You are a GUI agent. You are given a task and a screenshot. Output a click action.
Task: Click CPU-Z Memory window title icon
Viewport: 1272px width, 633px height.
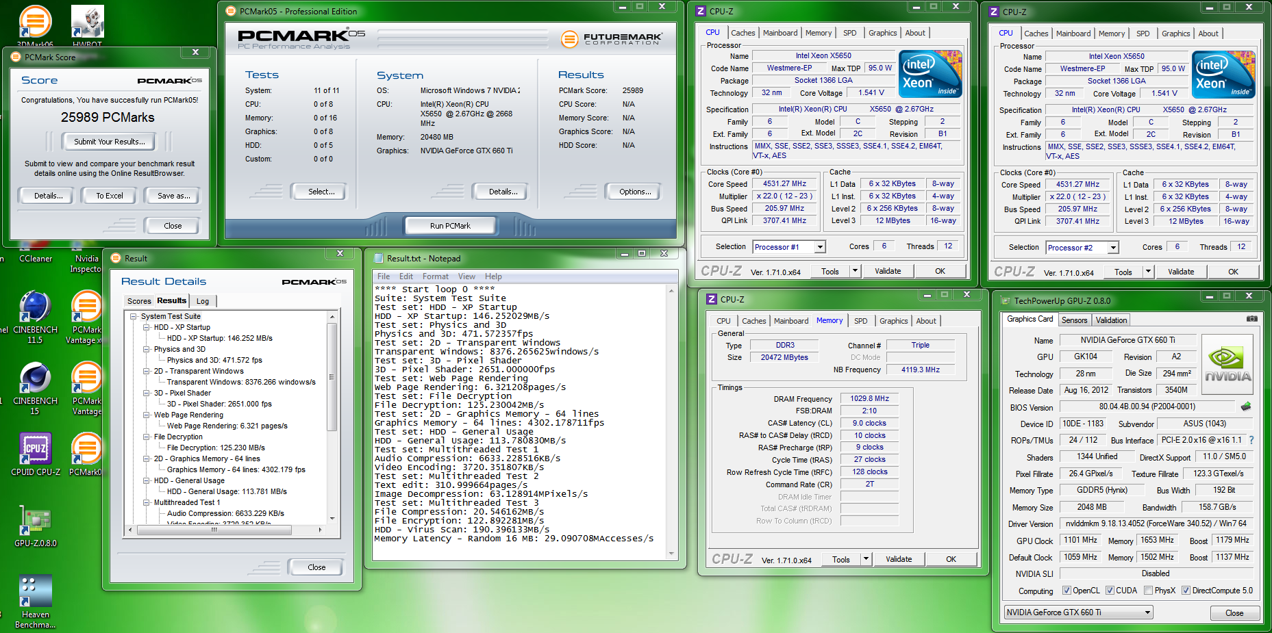coord(712,299)
